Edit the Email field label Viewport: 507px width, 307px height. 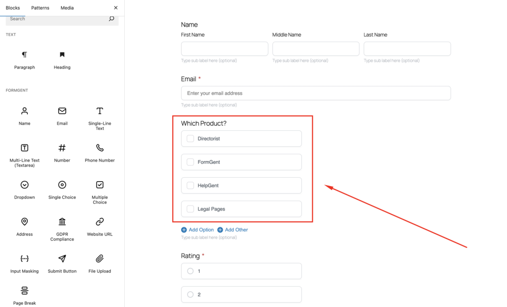(189, 79)
